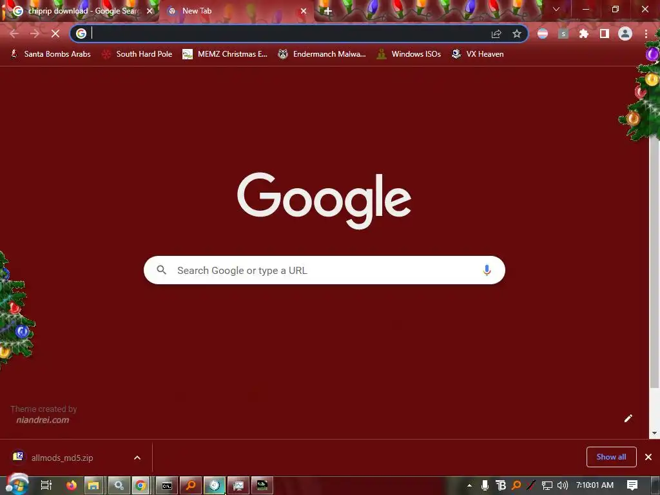Click the Search Google or type a URL box
This screenshot has width=660, height=495.
click(x=324, y=270)
